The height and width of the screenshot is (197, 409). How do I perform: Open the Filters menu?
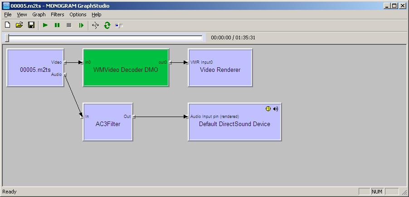(x=58, y=14)
